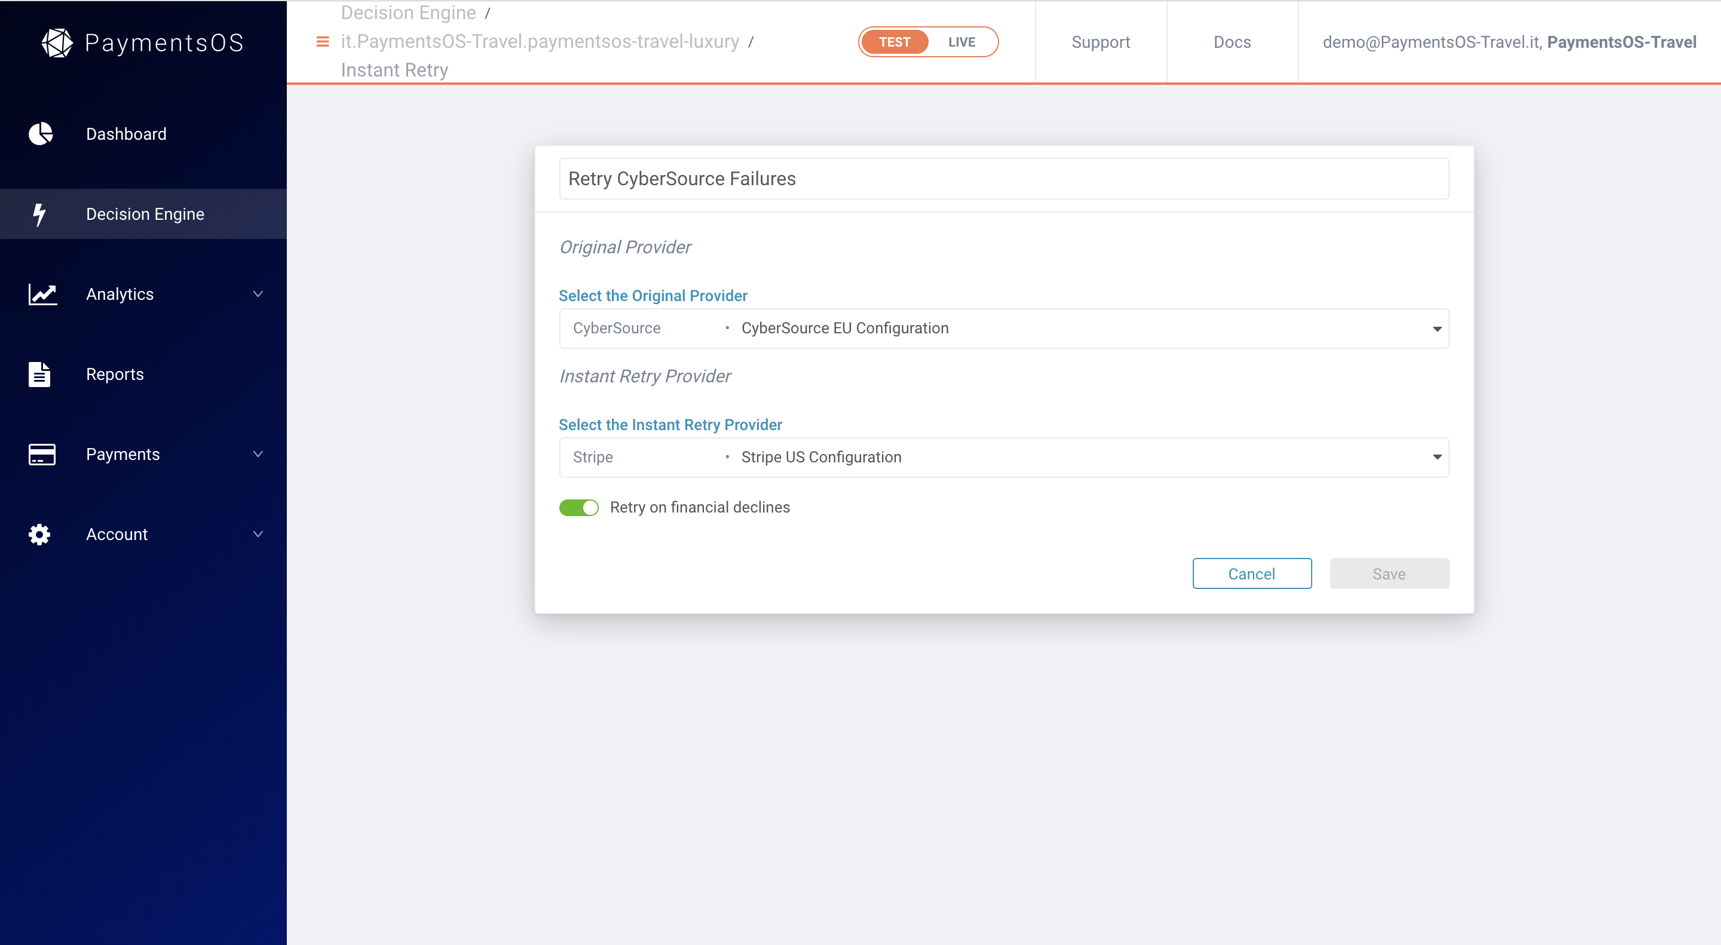The height and width of the screenshot is (945, 1721).
Task: Click the Reports document icon
Action: click(x=39, y=374)
